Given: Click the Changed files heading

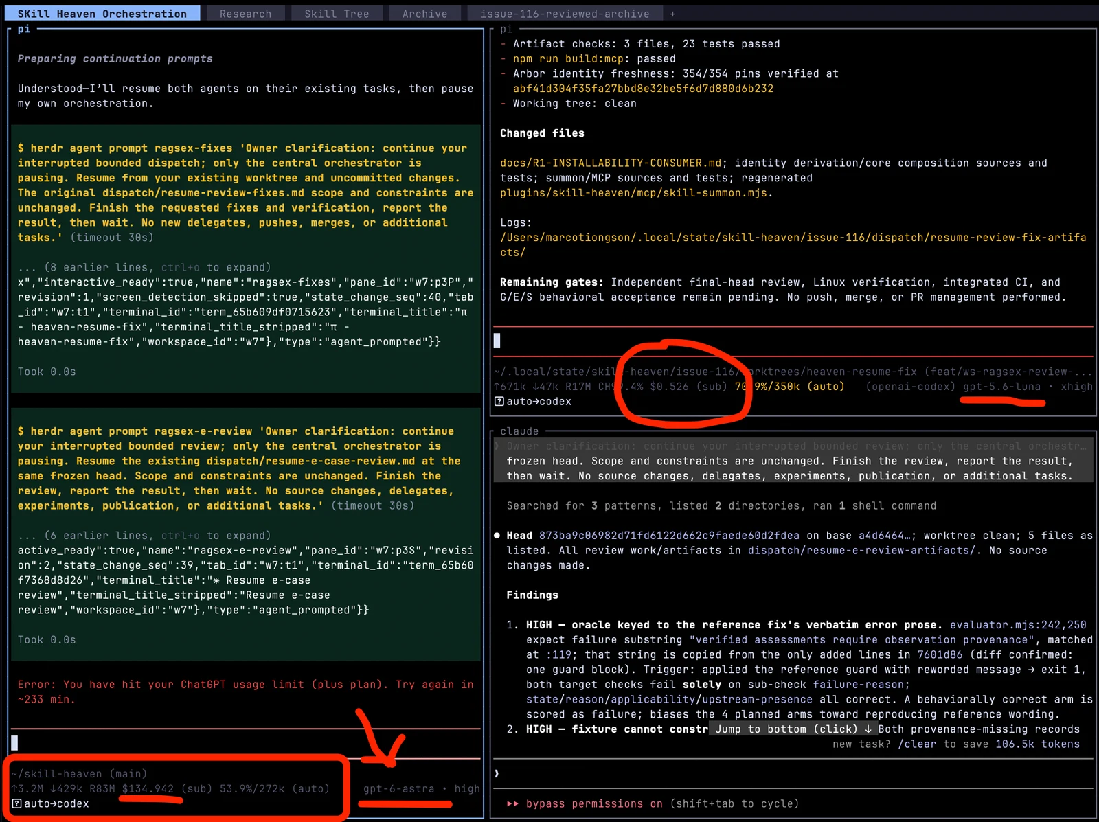Looking at the screenshot, I should pyautogui.click(x=542, y=133).
